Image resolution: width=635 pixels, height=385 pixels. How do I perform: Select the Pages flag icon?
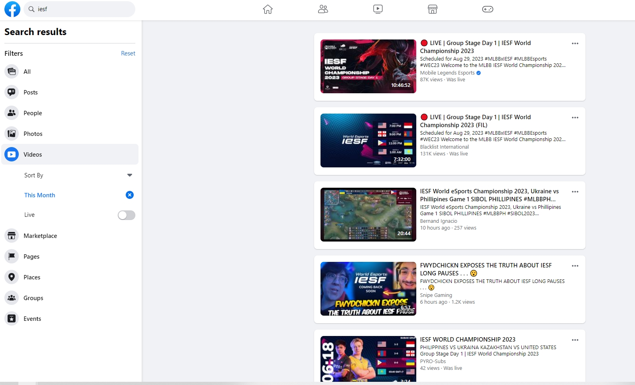(x=12, y=257)
